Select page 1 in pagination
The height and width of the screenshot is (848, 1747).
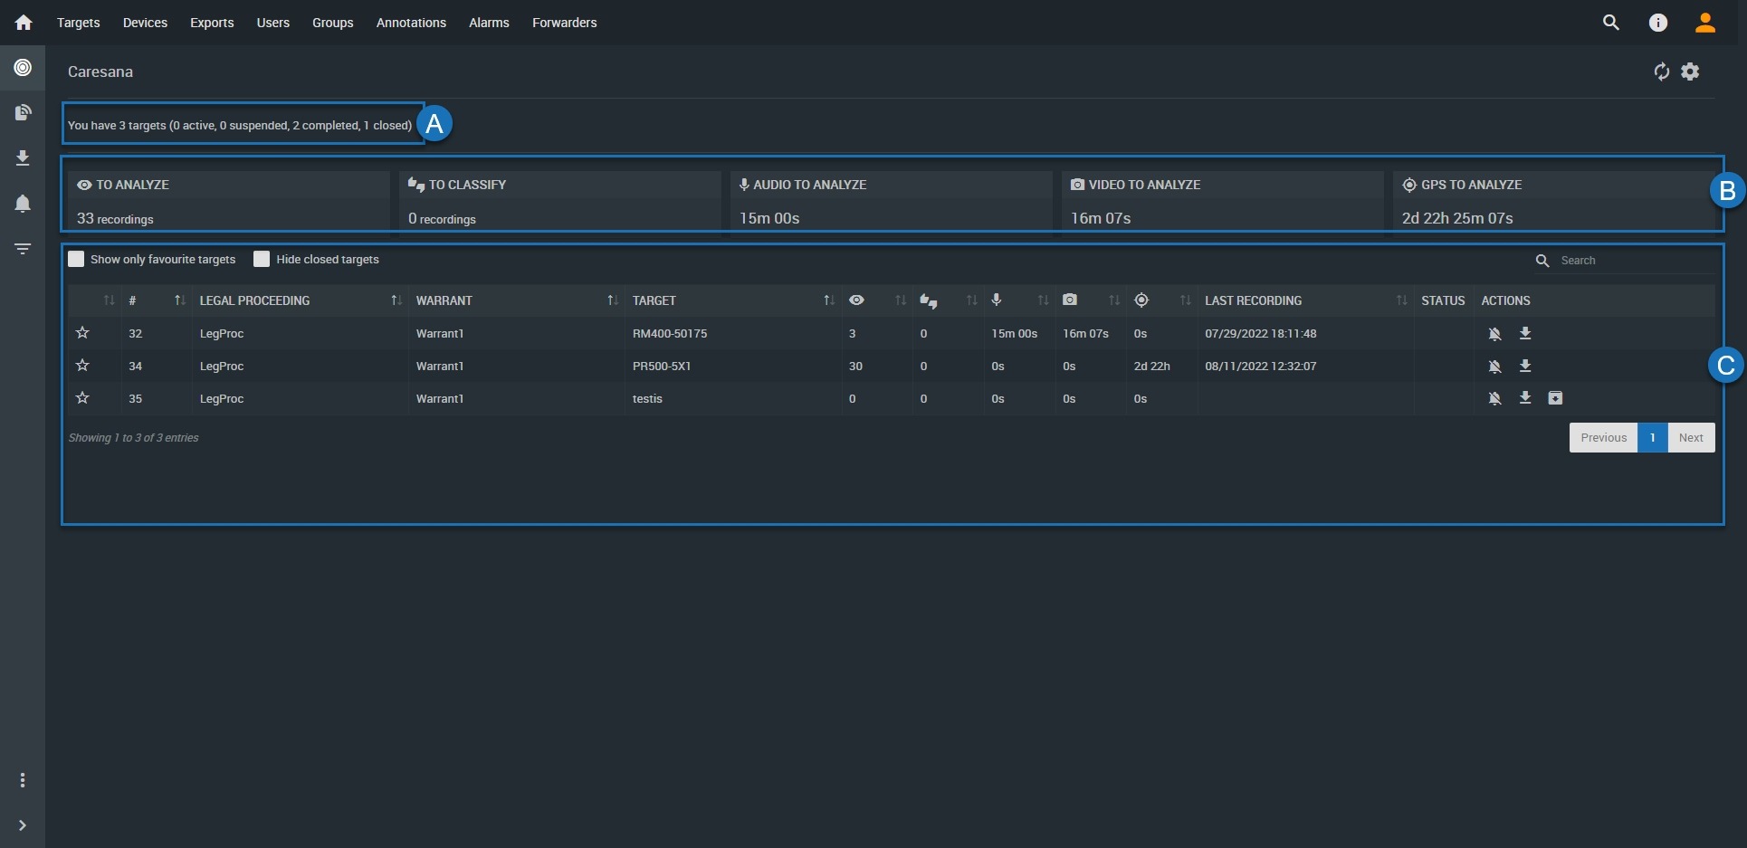[x=1653, y=438]
